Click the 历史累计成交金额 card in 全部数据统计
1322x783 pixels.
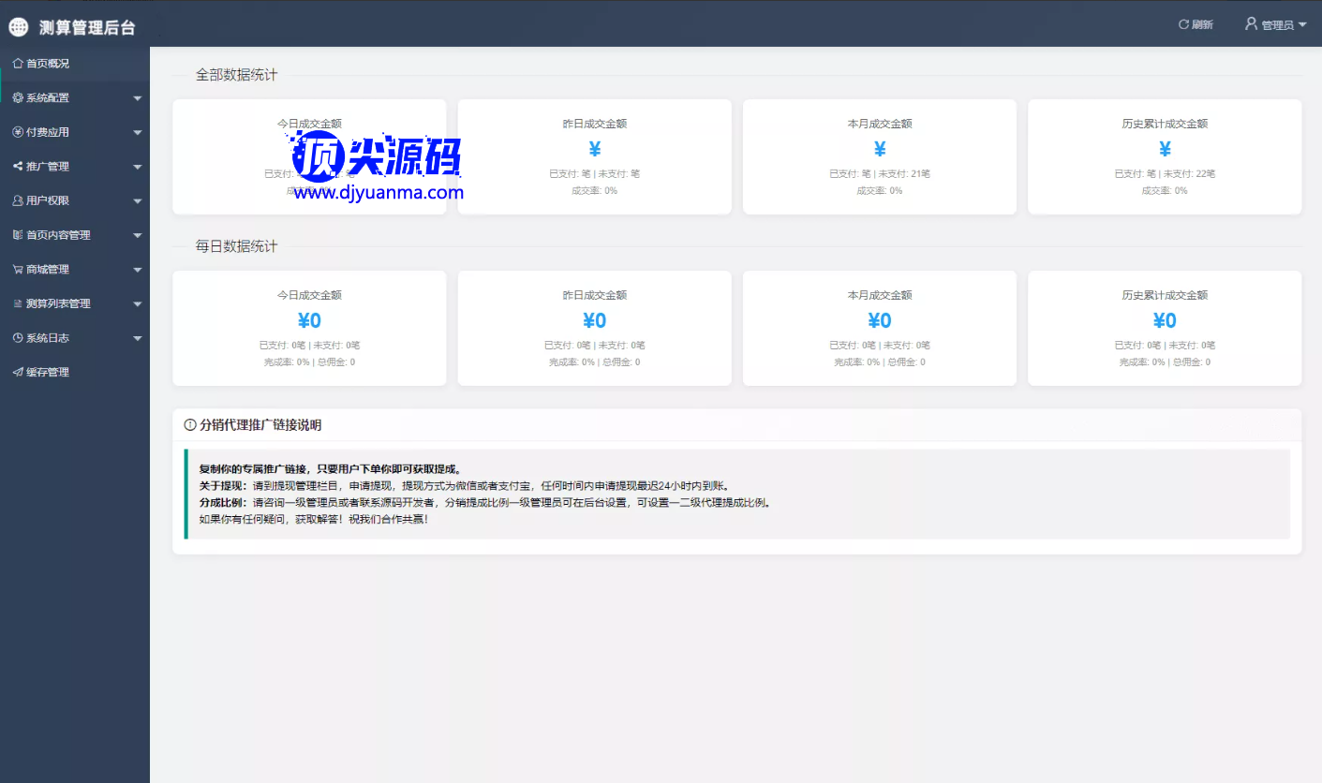pos(1165,156)
